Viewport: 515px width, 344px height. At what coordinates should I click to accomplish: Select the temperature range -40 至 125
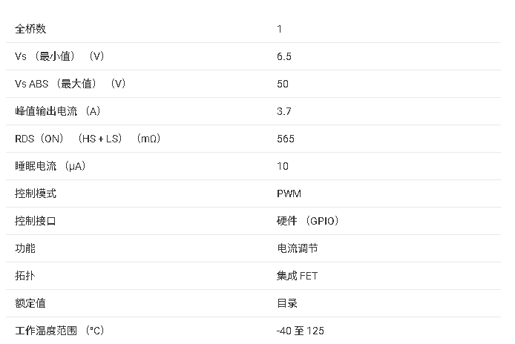[x=301, y=331]
